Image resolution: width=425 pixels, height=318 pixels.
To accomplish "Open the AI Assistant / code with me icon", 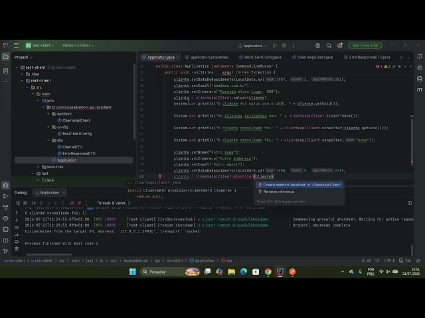I will point(317,46).
